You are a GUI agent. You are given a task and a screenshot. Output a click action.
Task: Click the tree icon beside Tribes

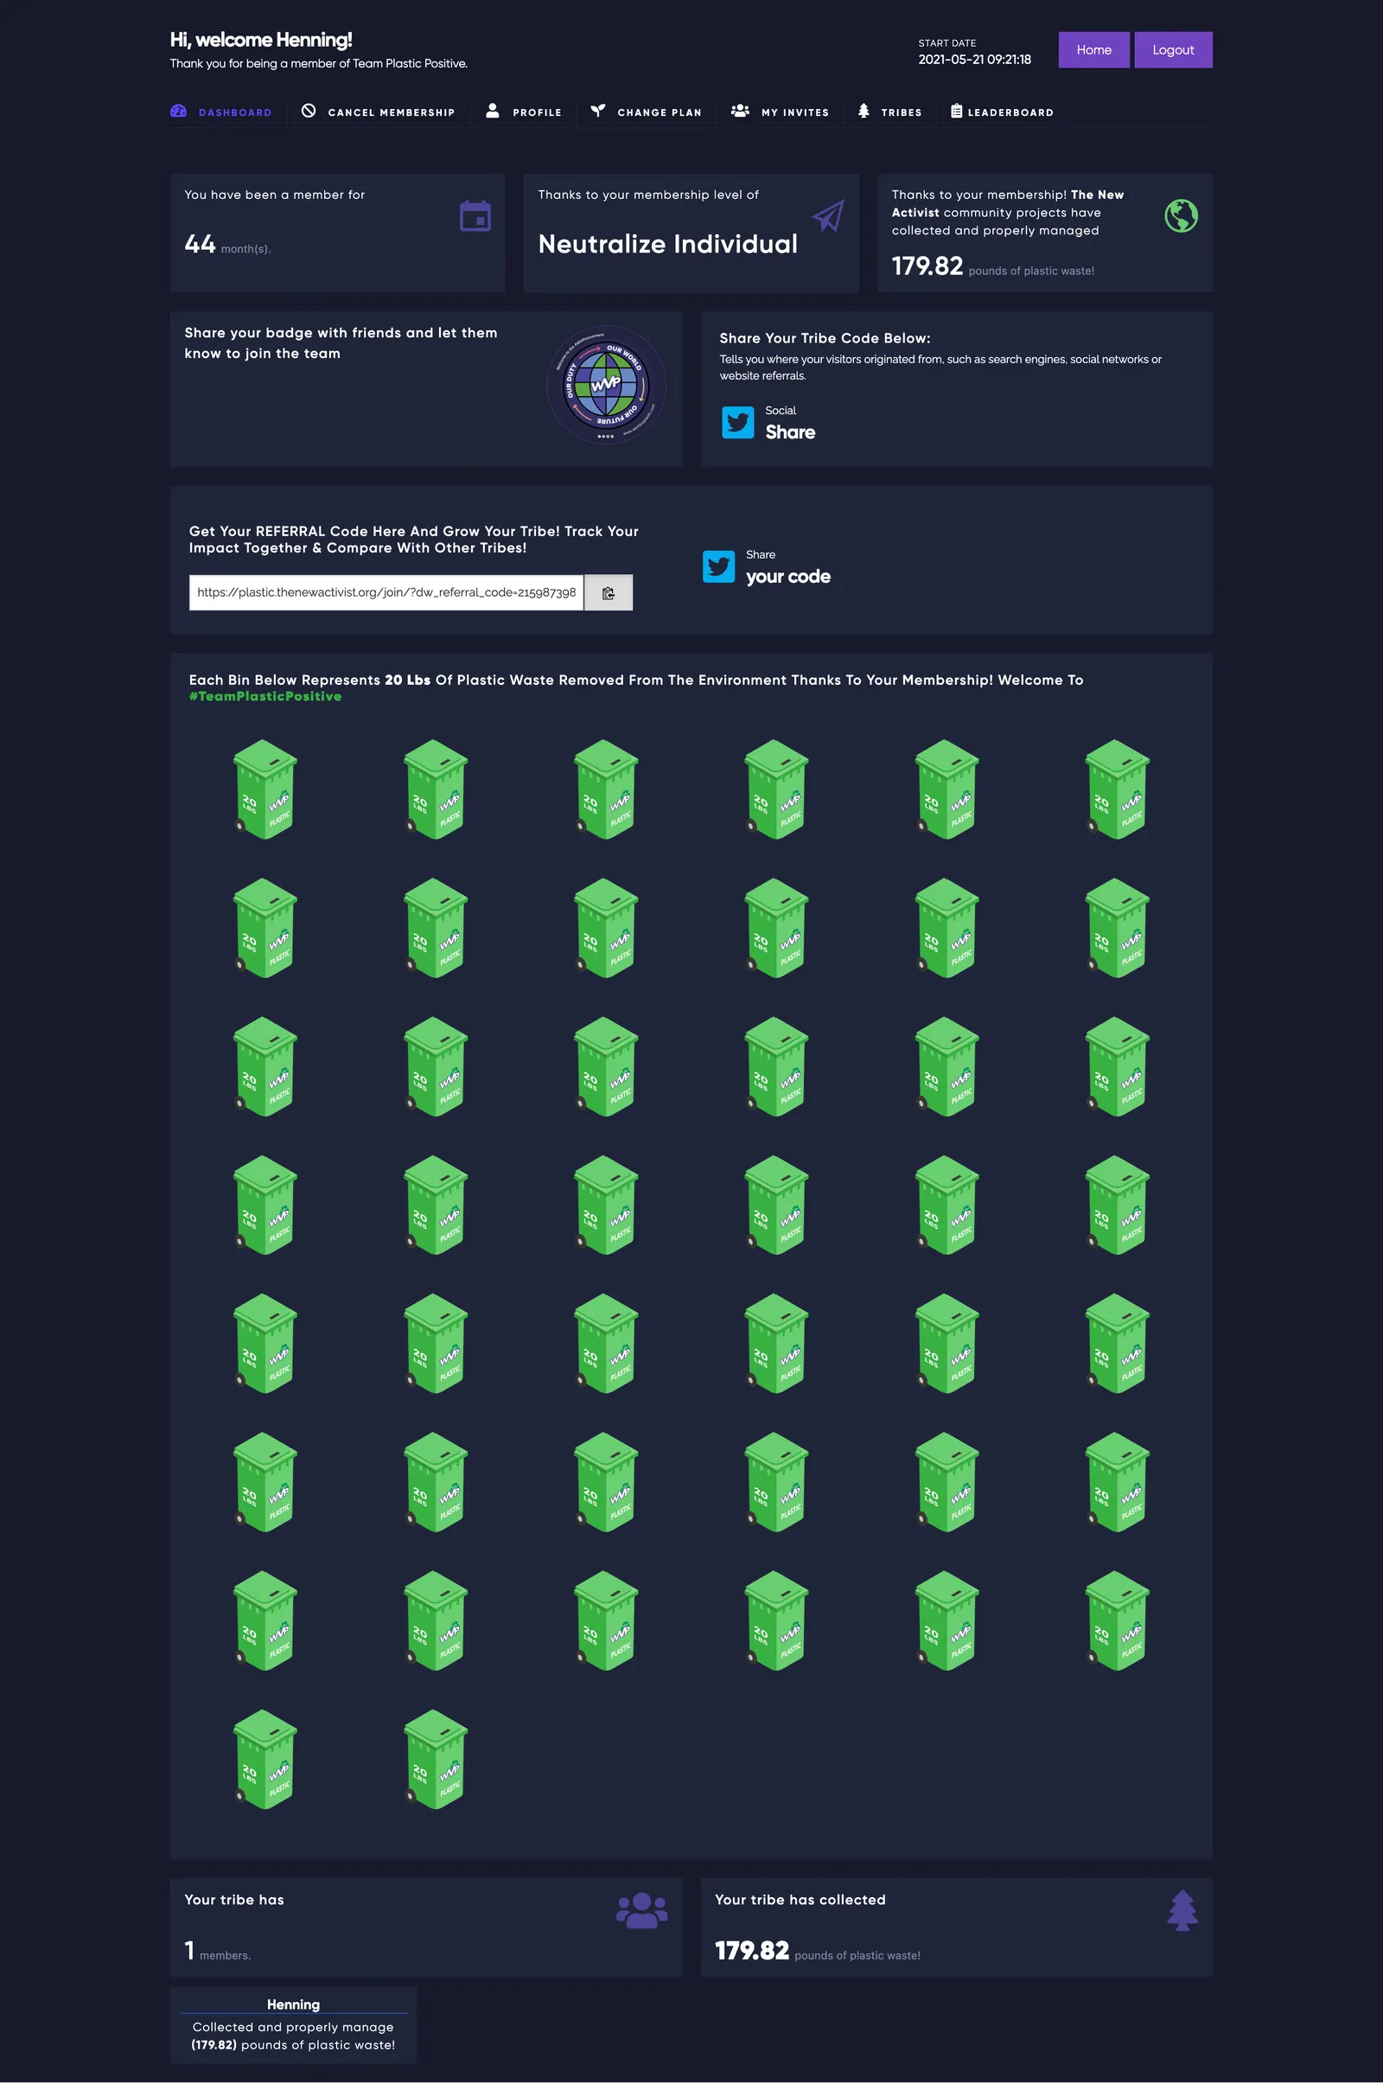point(864,112)
